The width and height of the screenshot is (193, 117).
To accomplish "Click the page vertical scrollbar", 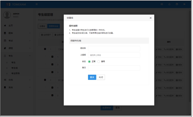I will pyautogui.click(x=190, y=56).
